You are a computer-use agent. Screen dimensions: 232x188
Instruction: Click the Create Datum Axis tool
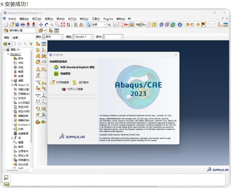44,95
